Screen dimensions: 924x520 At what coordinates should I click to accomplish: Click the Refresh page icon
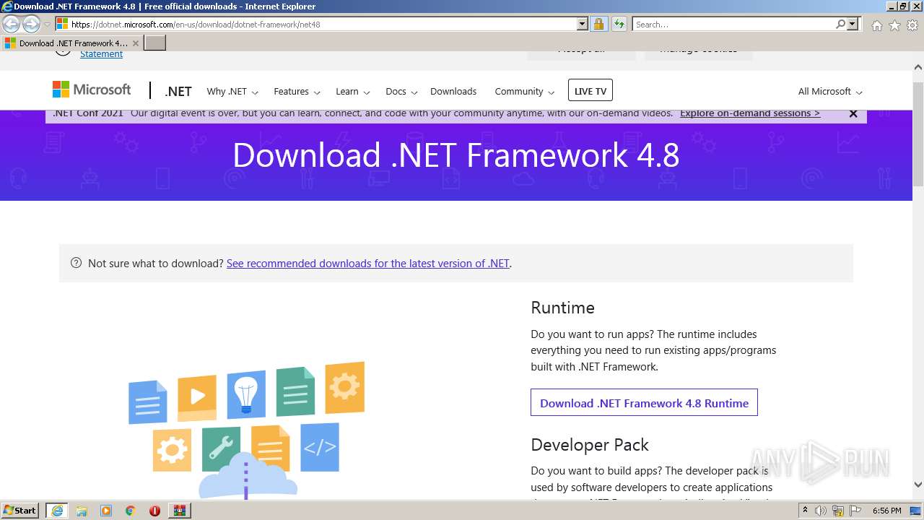pyautogui.click(x=619, y=25)
